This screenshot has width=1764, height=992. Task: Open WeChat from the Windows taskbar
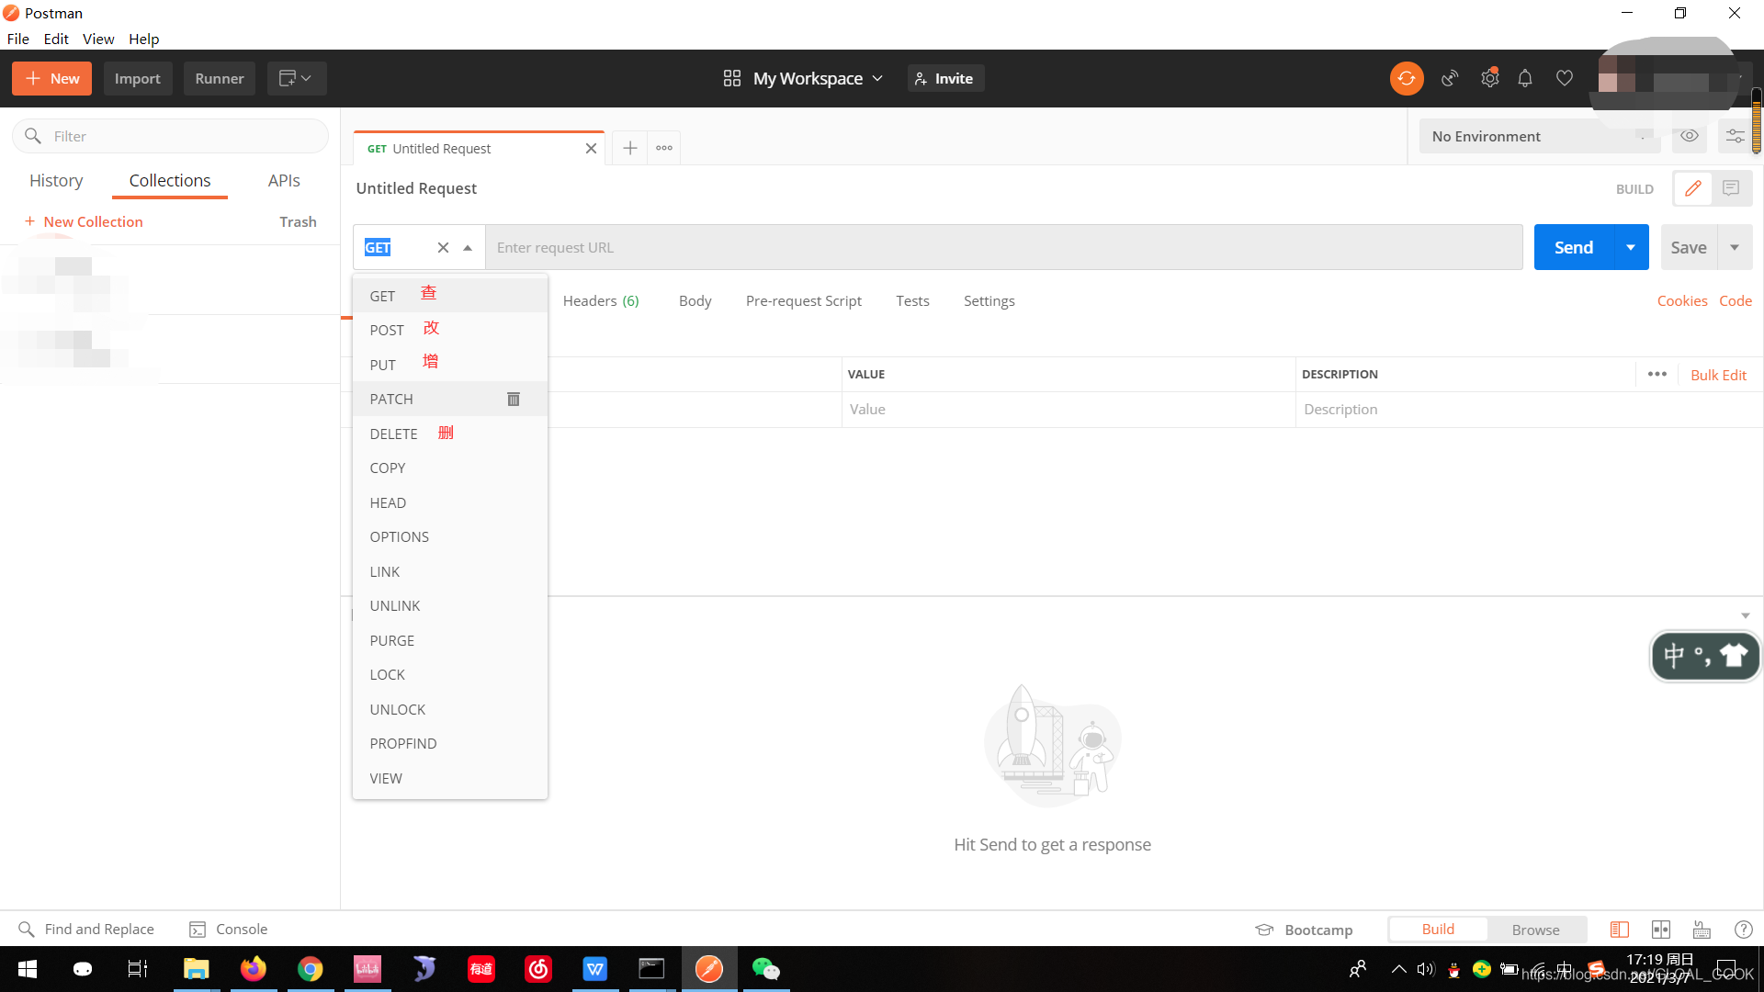(765, 968)
